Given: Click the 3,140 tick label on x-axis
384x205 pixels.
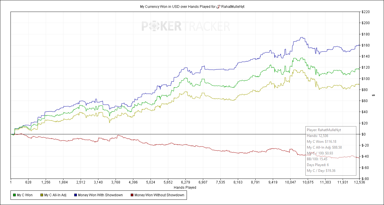Looking at the screenshot, I should (x=98, y=182).
